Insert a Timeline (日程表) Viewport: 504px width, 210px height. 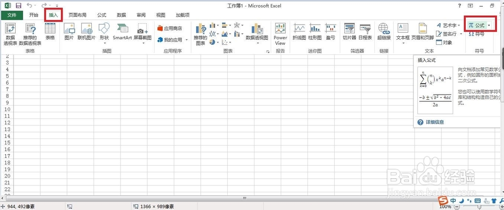point(365,31)
